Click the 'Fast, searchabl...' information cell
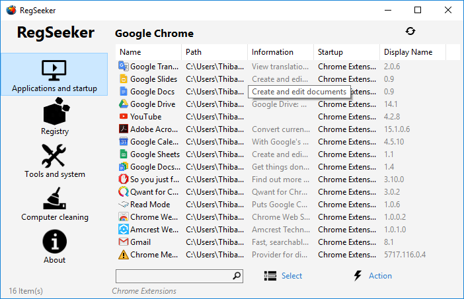The width and height of the screenshot is (464, 299). coord(280,242)
